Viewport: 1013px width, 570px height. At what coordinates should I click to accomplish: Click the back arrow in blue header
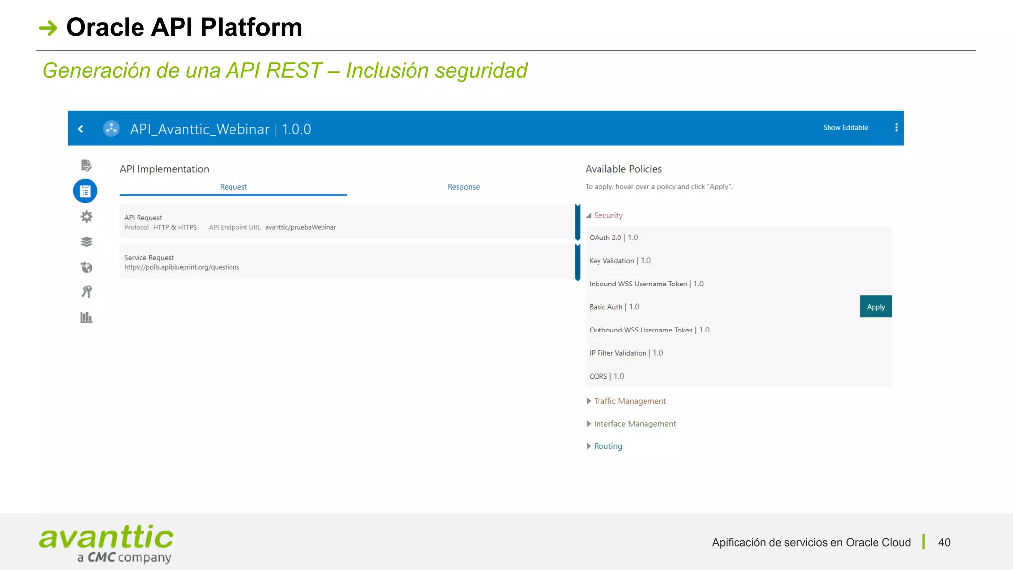pos(80,129)
